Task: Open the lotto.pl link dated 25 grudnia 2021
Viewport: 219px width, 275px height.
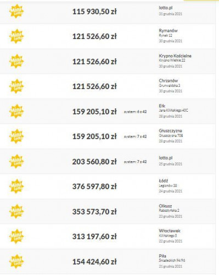Action: pyautogui.click(x=166, y=158)
